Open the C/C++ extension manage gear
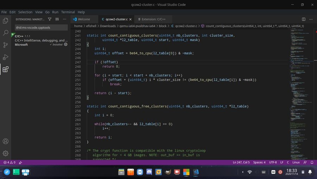317x179 pixels. click(66, 44)
